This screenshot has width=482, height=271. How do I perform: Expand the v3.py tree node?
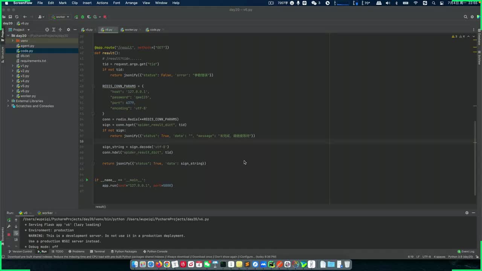pyautogui.click(x=12, y=76)
